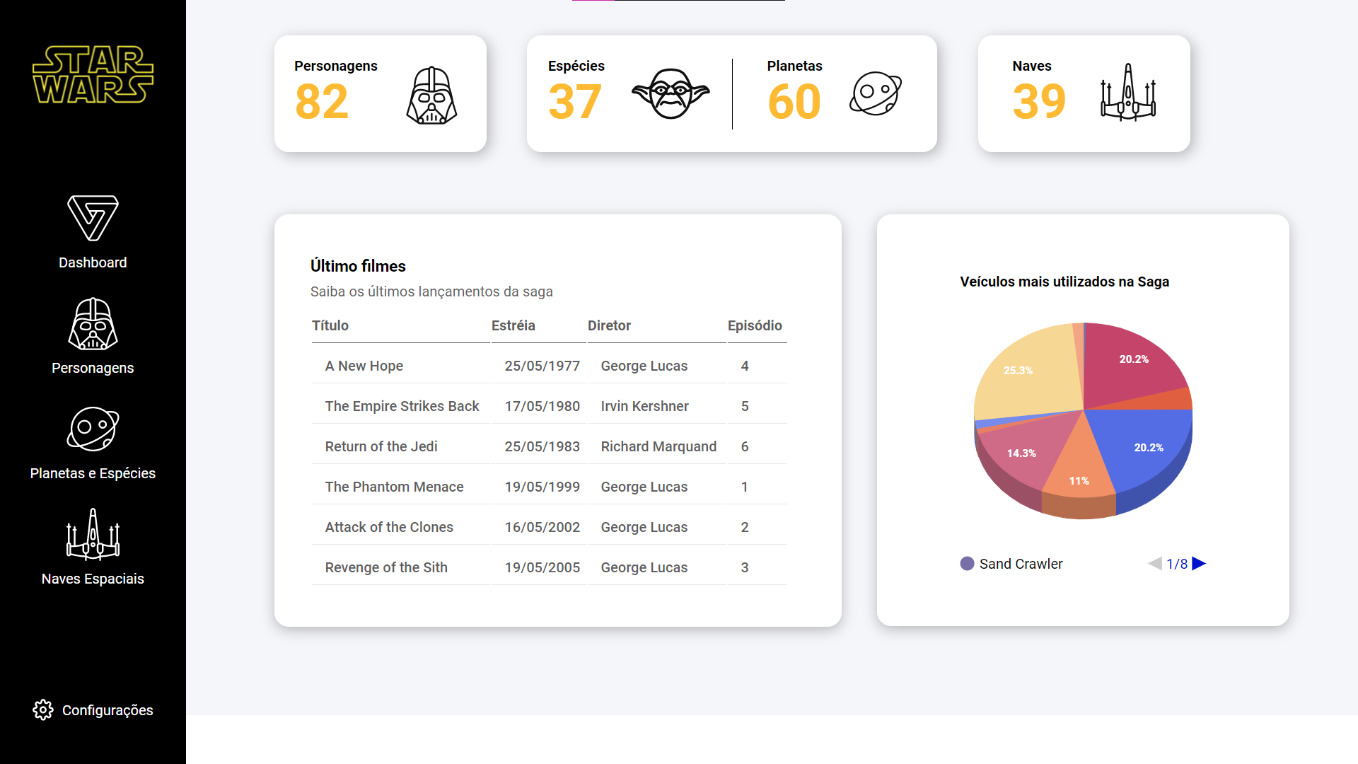Sort by Título column header
This screenshot has height=764, width=1358.
[x=330, y=325]
